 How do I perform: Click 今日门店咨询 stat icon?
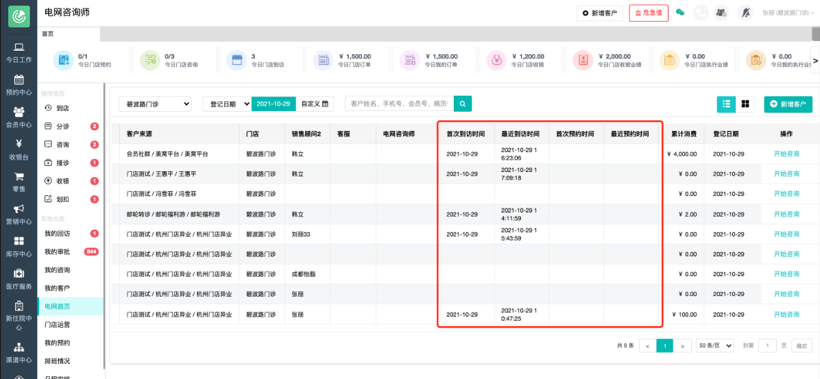click(x=150, y=60)
